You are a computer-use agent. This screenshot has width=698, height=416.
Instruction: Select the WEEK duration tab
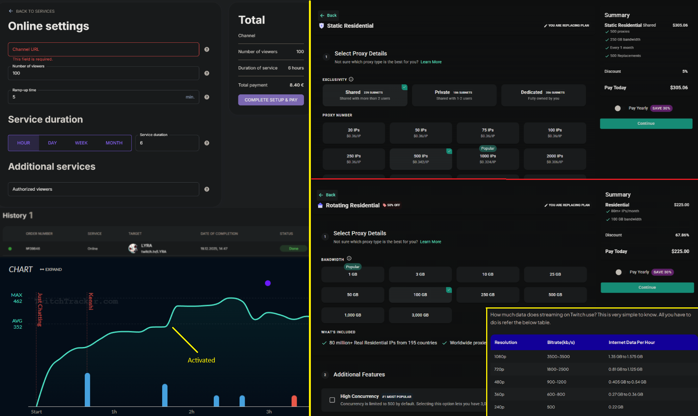coord(81,143)
